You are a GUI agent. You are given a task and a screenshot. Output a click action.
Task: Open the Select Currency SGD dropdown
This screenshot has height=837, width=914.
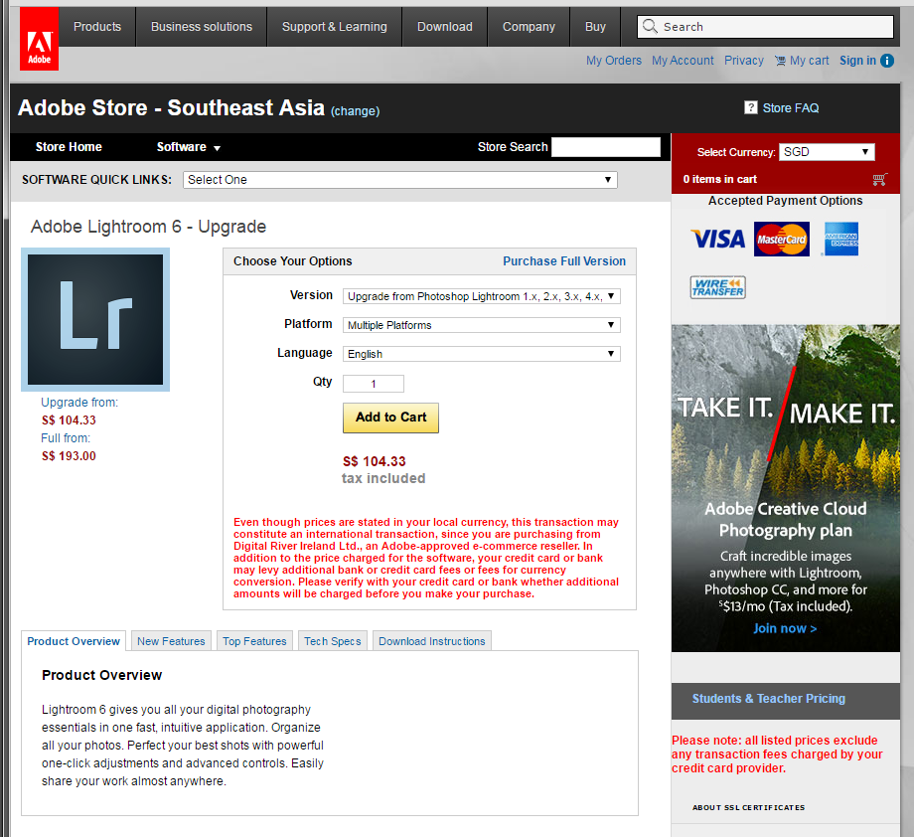click(x=827, y=152)
